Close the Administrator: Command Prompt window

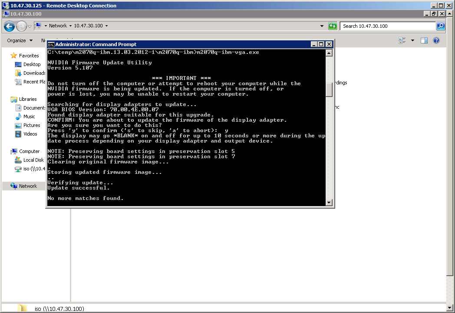click(x=329, y=44)
